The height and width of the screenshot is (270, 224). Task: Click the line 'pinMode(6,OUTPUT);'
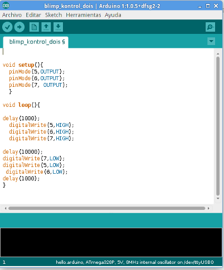point(37,78)
